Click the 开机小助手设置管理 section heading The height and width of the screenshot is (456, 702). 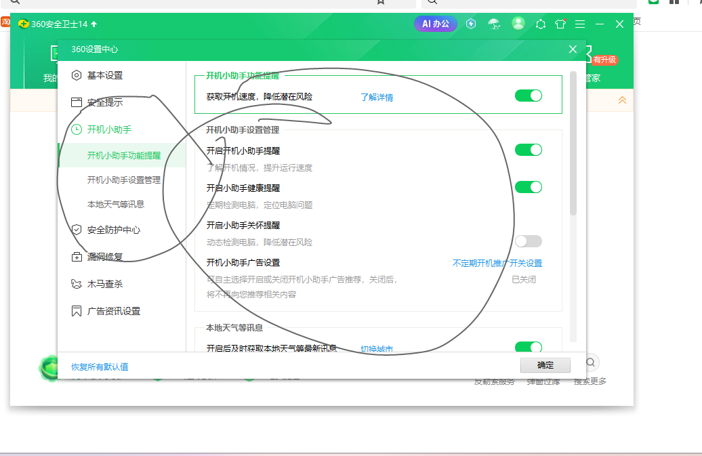[243, 130]
